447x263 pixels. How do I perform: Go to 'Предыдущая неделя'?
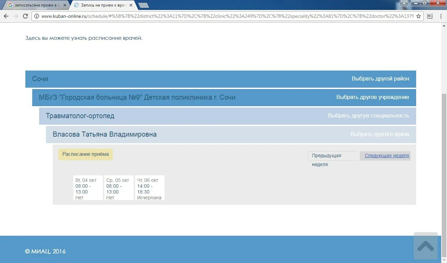[x=332, y=156]
